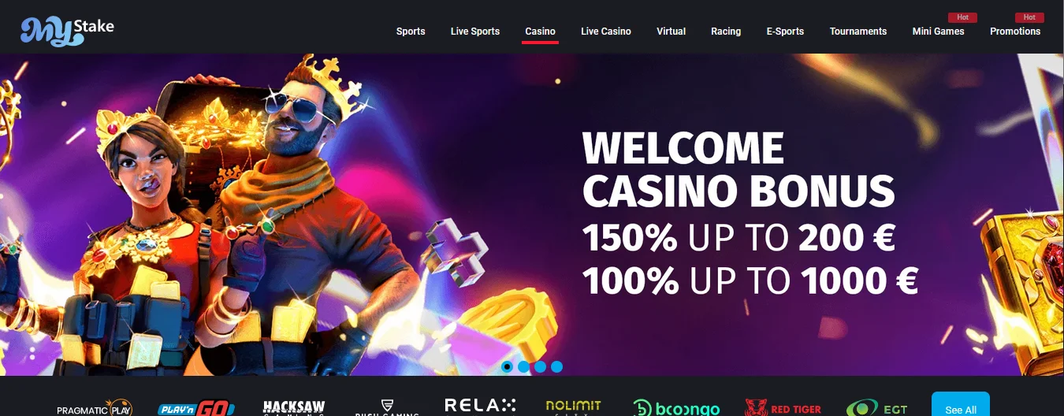Switch to the first banner slide dot
Viewport: 1064px width, 416px height.
pos(507,366)
